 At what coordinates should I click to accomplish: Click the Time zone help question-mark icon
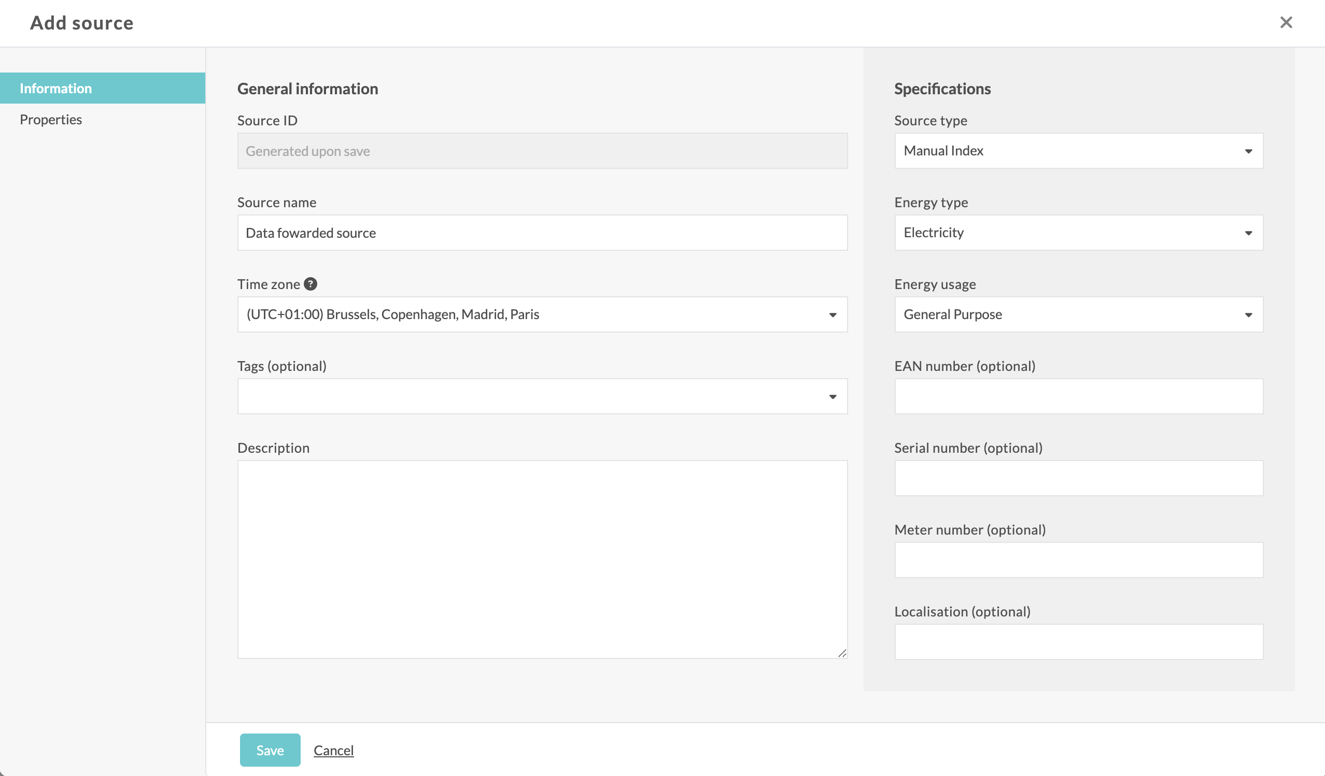[310, 284]
